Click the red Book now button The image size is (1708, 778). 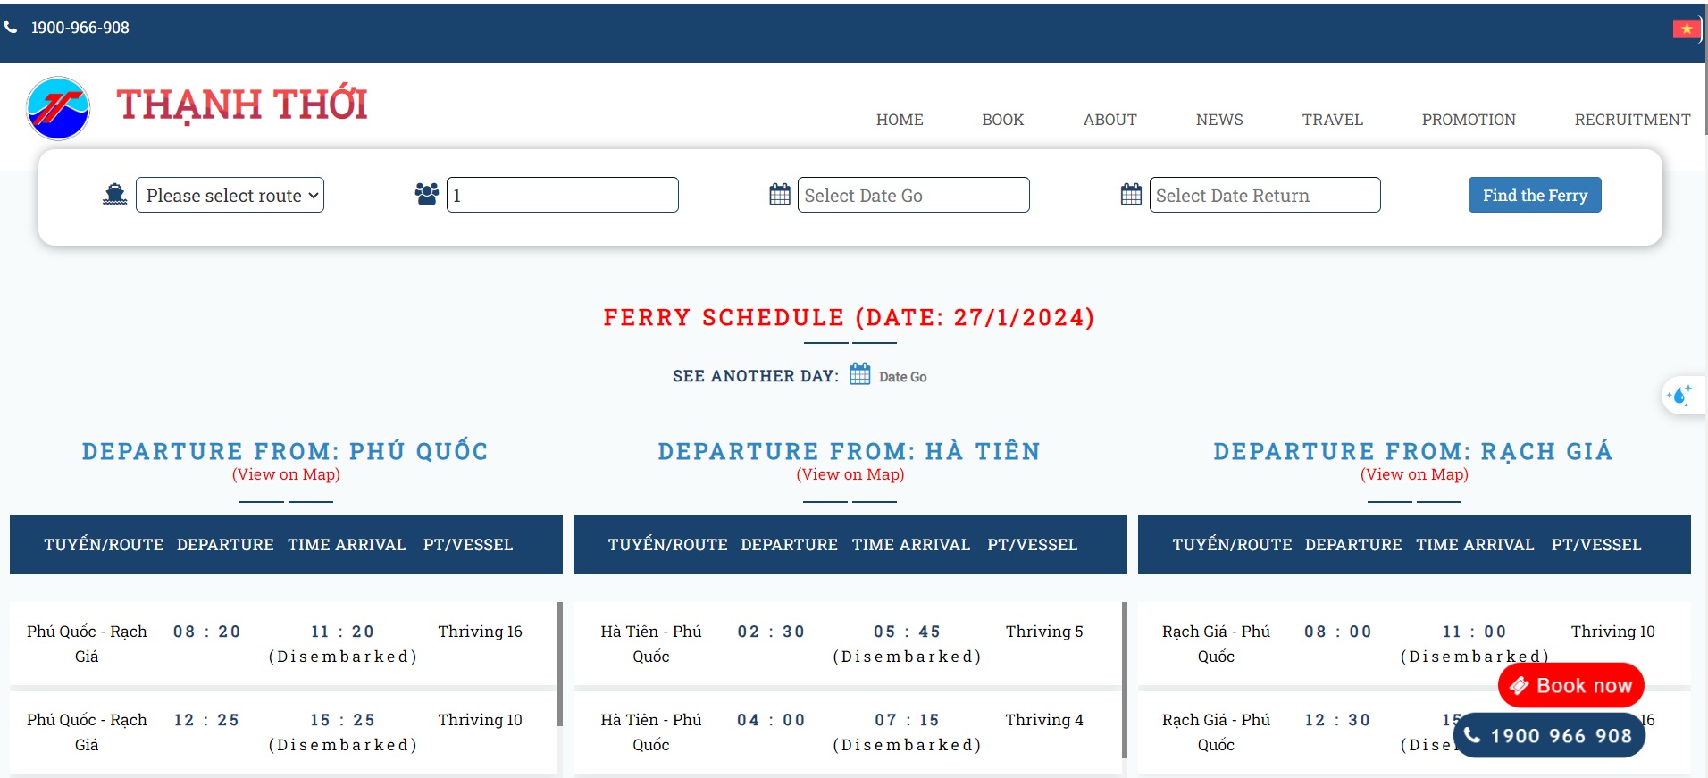point(1570,685)
